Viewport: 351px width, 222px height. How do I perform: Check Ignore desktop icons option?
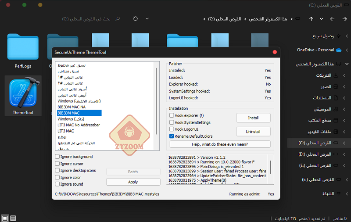(x=57, y=170)
